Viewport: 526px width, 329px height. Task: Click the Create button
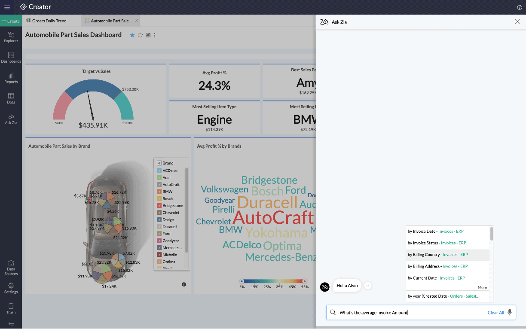[x=11, y=21]
